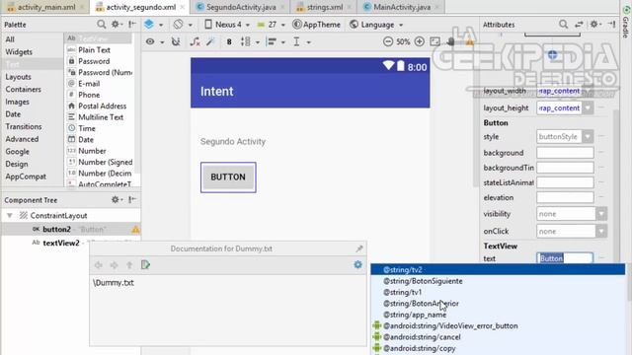
Task: Open style dropdown arrow
Action: coord(588,137)
